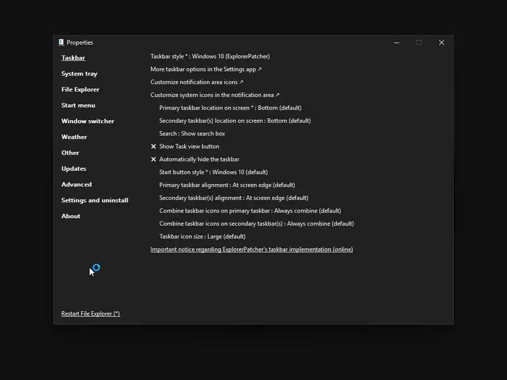Viewport: 507px width, 380px height.
Task: Switch to System tray section
Action: (x=79, y=74)
